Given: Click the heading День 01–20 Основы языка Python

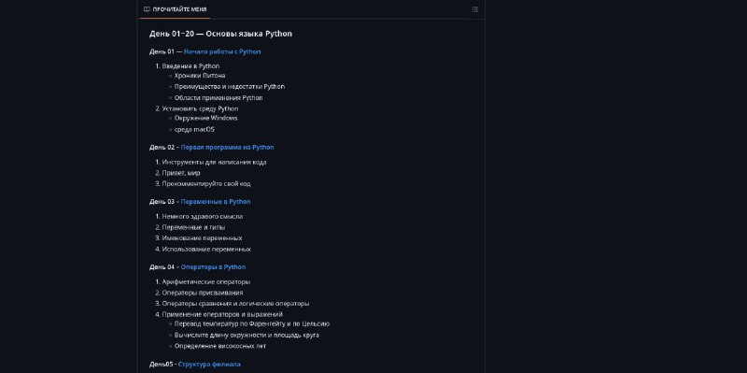Looking at the screenshot, I should [220, 34].
